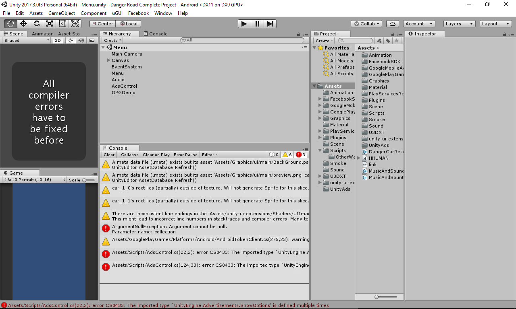
Task: Toggle 2D scene view mode
Action: [58, 40]
